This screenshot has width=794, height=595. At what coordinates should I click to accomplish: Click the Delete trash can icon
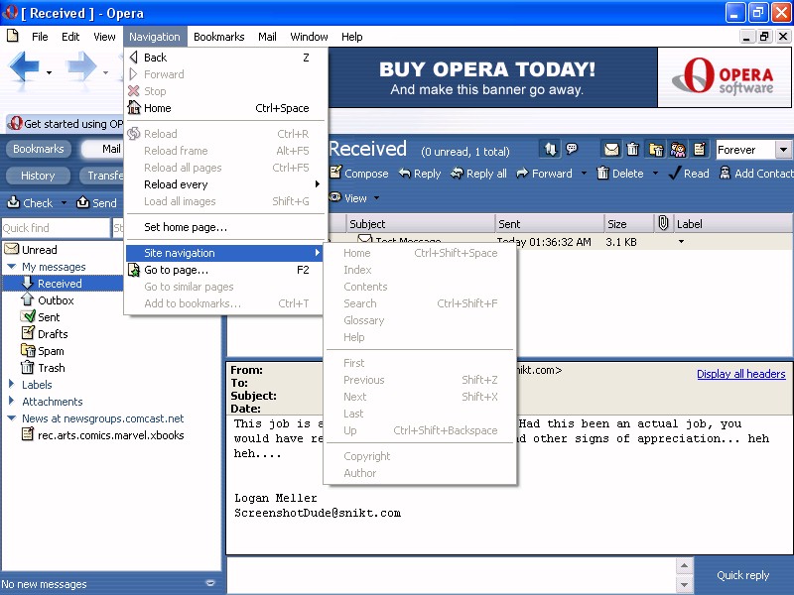603,174
